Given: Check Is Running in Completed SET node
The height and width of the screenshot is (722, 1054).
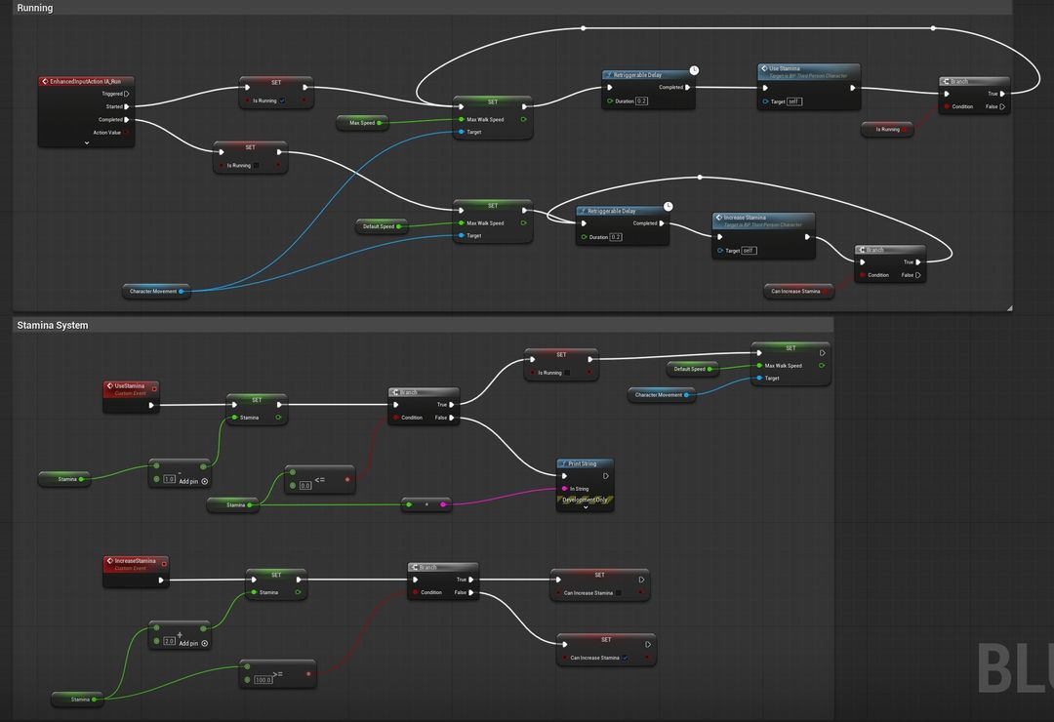Looking at the screenshot, I should click(x=257, y=166).
